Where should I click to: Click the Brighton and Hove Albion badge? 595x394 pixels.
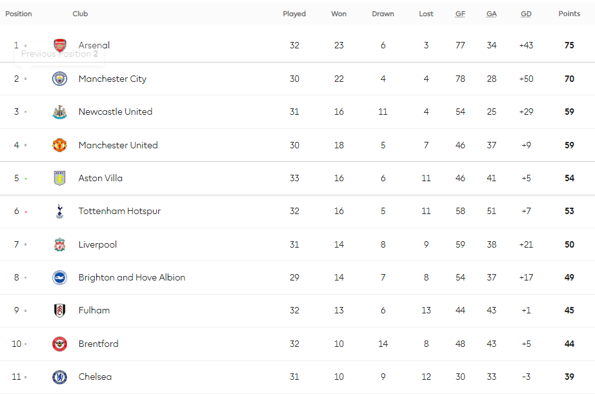pyautogui.click(x=59, y=277)
